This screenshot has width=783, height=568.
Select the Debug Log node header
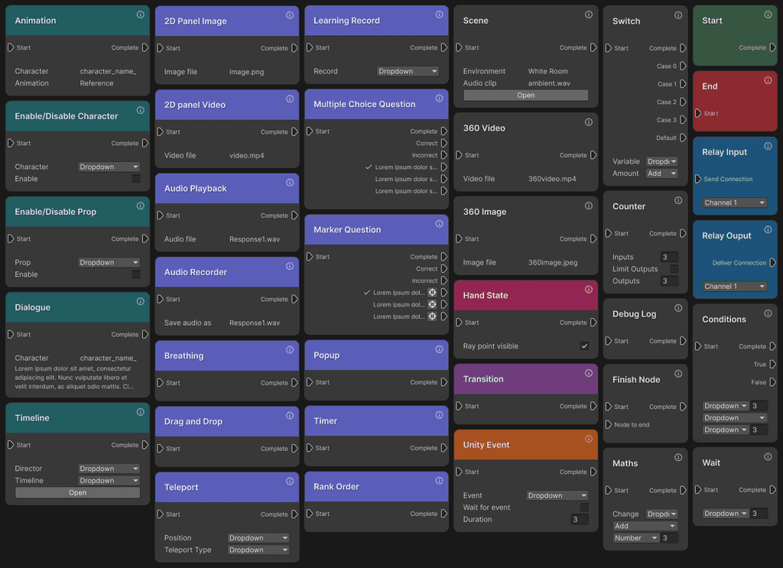tap(645, 314)
